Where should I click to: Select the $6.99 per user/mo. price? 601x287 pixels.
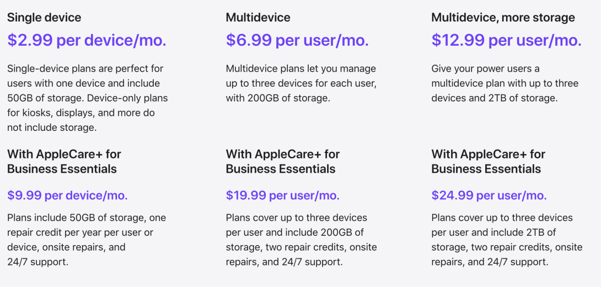[297, 40]
